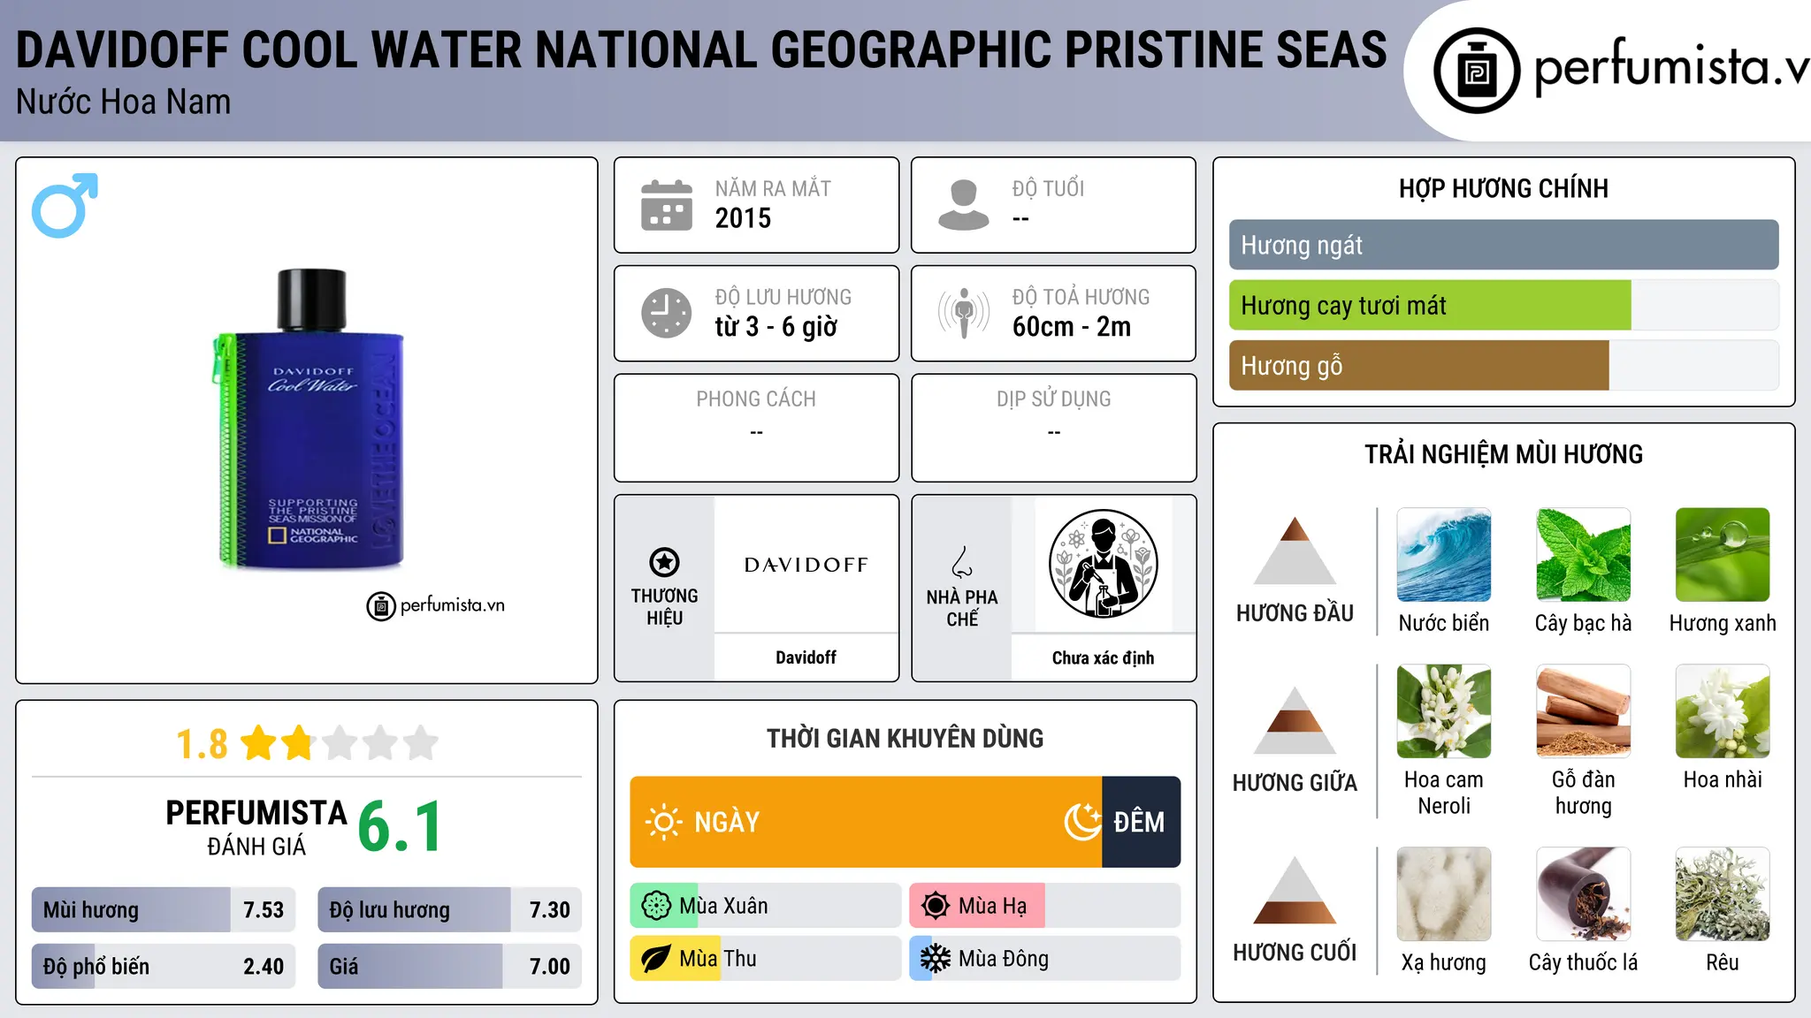Click the spring flower icon

(656, 906)
